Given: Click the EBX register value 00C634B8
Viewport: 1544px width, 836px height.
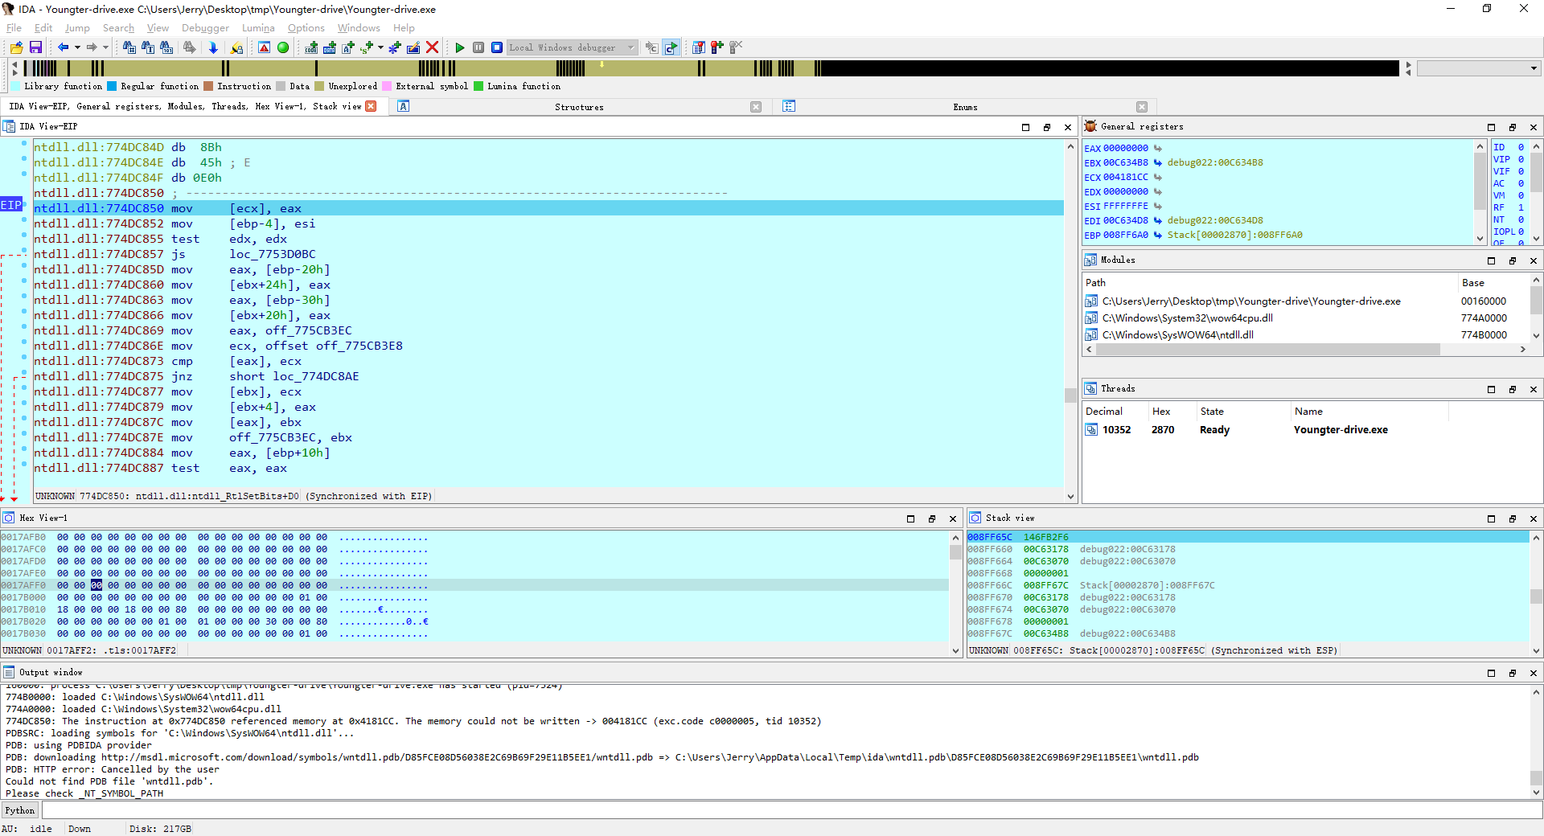Looking at the screenshot, I should 1126,162.
